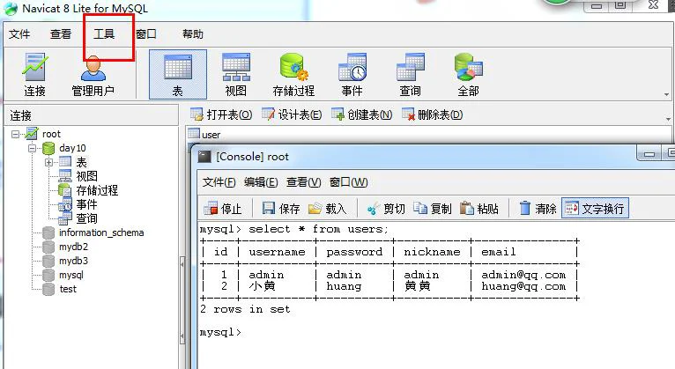The image size is (675, 369).
Task: Expand the 表 (Tables) tree node
Action: 48,163
